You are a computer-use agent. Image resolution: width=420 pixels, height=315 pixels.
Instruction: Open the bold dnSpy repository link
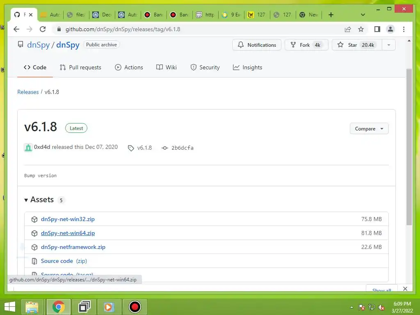(68, 45)
